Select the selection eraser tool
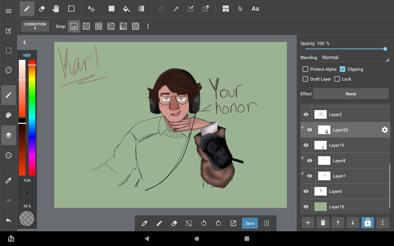 pyautogui.click(x=206, y=9)
